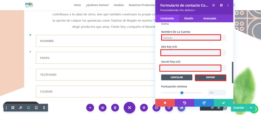
Task: Click the MB Relax site logo
Action: click(29, 5)
